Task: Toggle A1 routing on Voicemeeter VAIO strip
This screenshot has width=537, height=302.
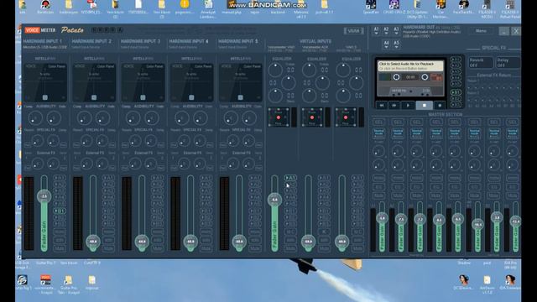Action: [x=290, y=178]
